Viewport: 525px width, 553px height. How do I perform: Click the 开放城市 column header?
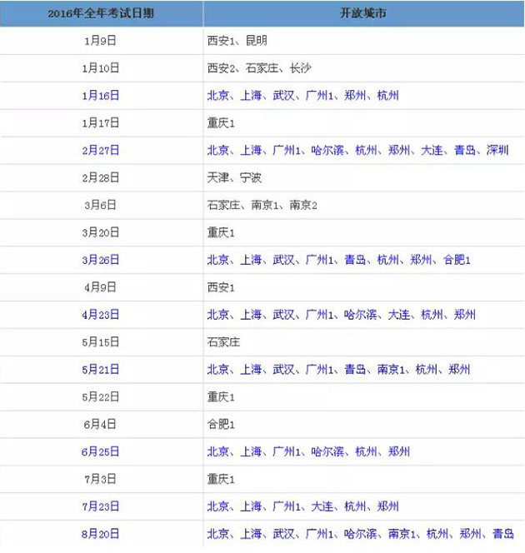pyautogui.click(x=363, y=14)
